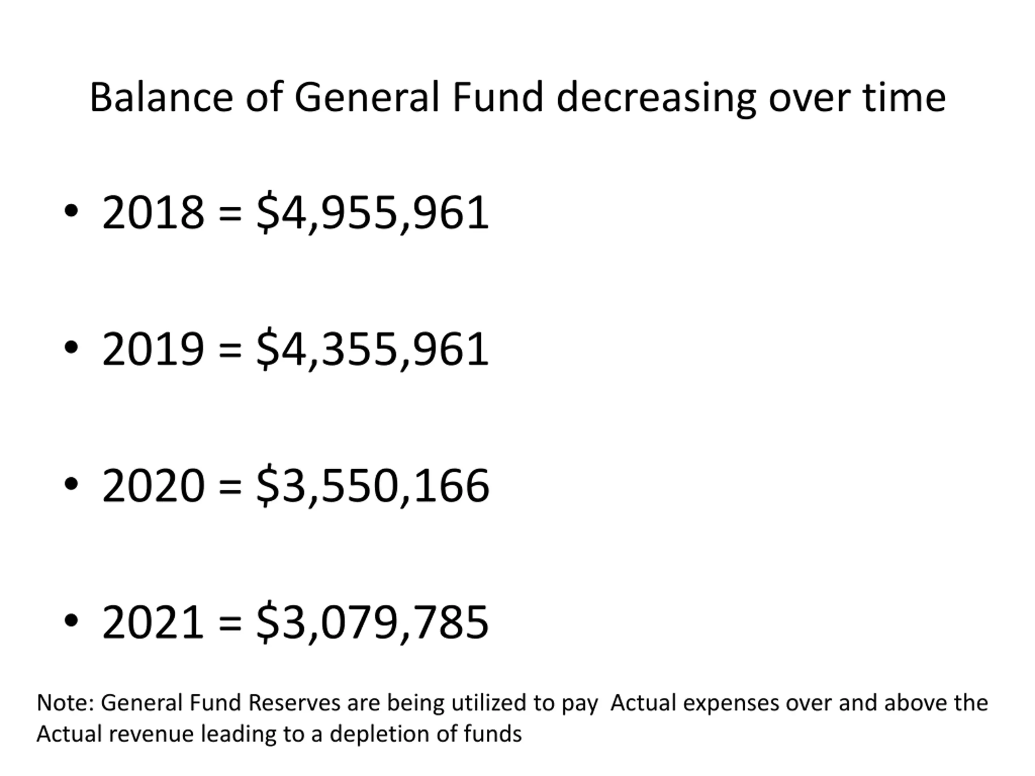Click the $3,079,785 amount

(373, 623)
